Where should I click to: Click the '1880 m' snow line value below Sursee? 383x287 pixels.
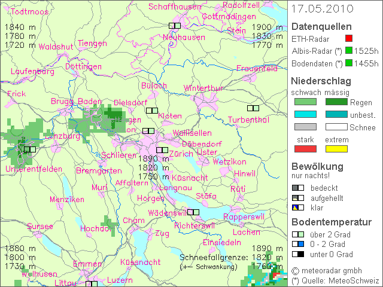pos(20,249)
